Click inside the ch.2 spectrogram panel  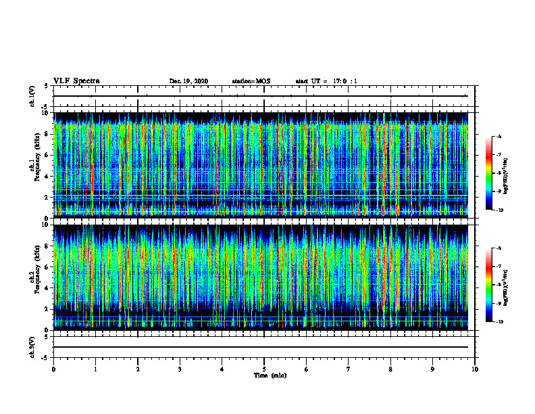(x=261, y=277)
